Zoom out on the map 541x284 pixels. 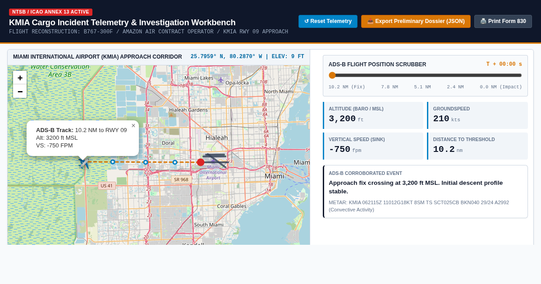(20, 91)
